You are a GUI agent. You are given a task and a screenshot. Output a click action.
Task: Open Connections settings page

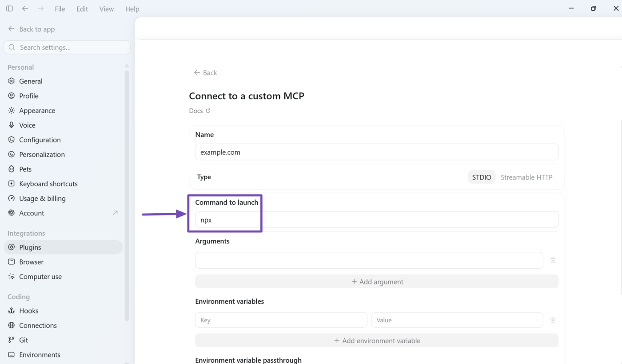coord(63,325)
